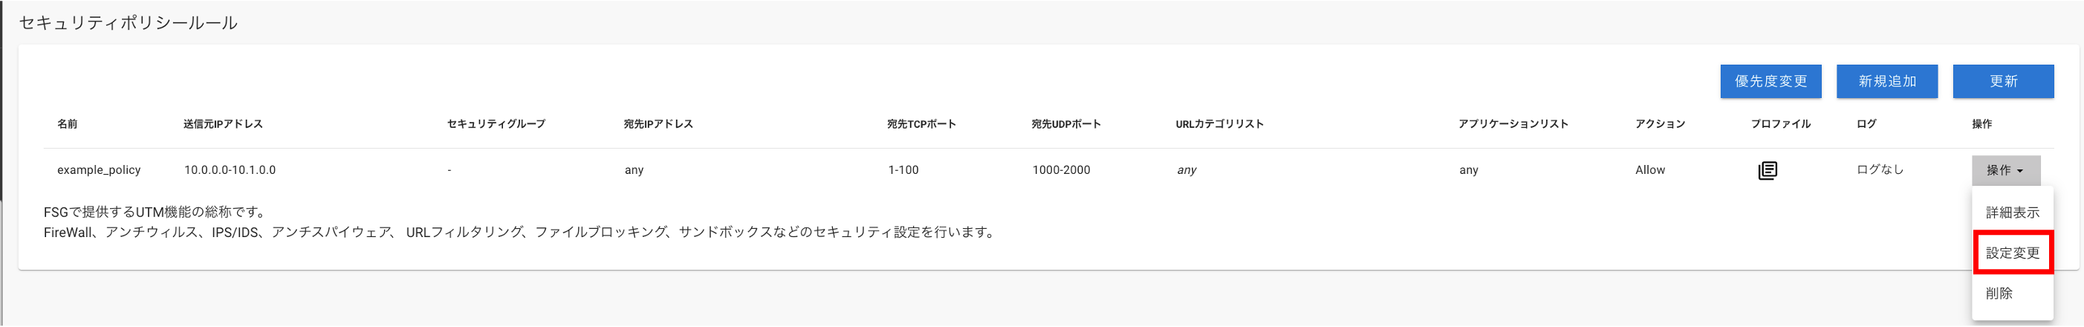Choose 設定変更 in the dropdown menu
This screenshot has width=2084, height=327.
pos(2012,253)
